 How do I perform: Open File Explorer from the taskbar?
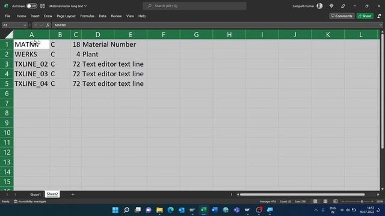[159, 210]
